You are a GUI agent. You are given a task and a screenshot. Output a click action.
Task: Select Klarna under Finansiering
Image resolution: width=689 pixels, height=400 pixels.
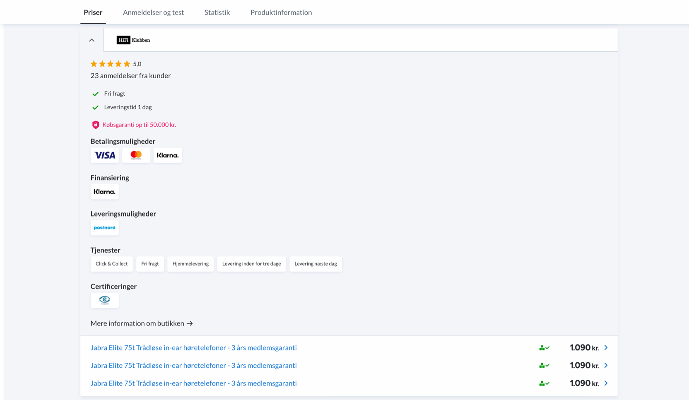pyautogui.click(x=105, y=192)
